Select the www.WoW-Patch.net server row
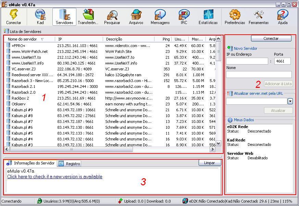299x206 pixels. tap(110, 51)
